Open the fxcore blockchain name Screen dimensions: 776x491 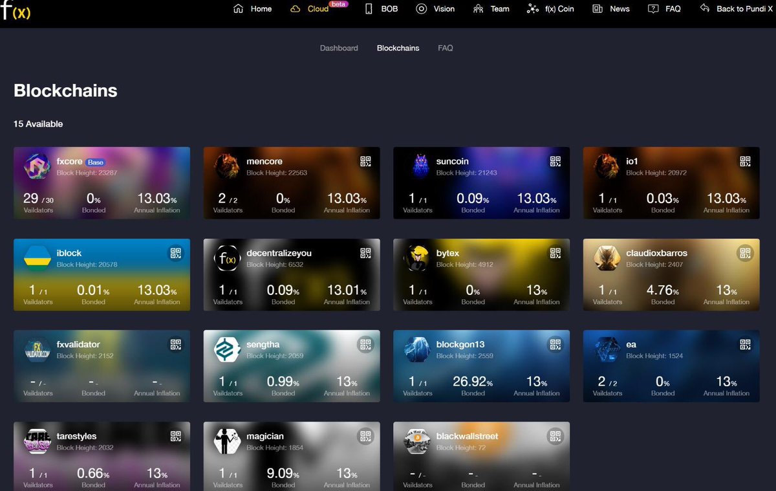[x=69, y=162]
